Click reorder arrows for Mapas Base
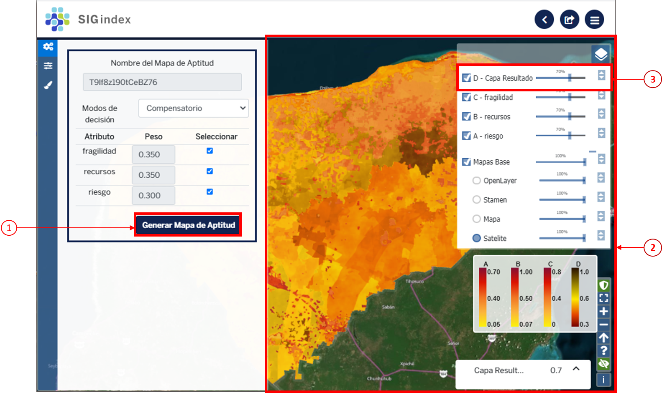Image resolution: width=662 pixels, height=393 pixels. [601, 159]
